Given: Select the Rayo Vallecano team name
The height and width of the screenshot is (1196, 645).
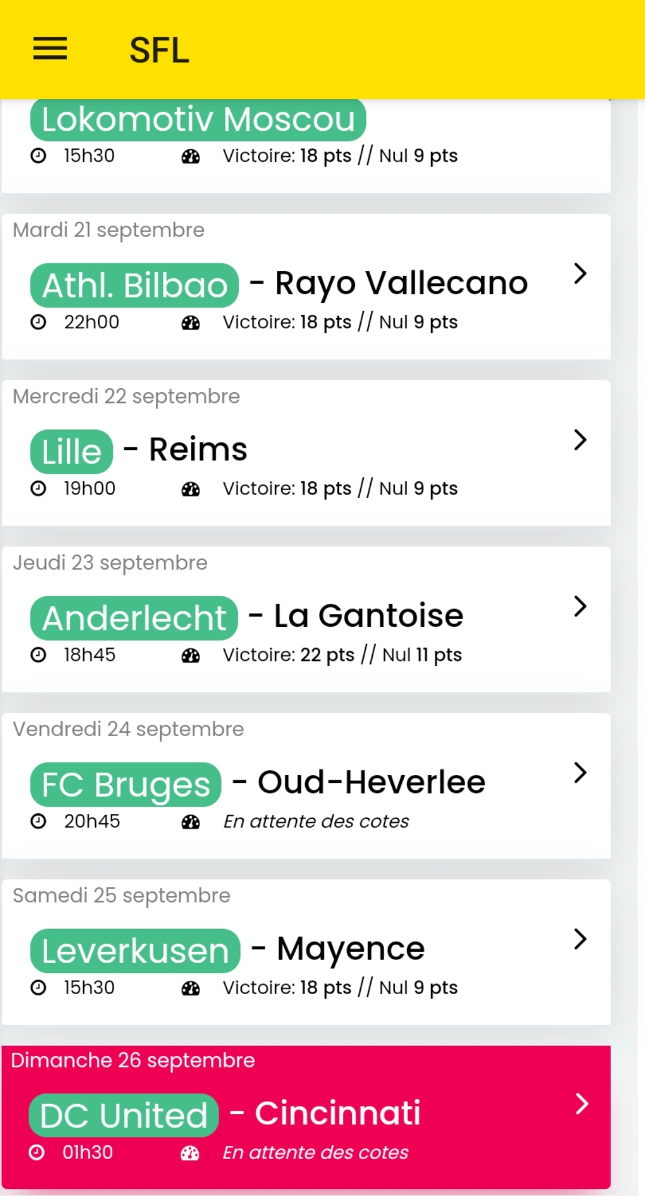Looking at the screenshot, I should click(401, 284).
